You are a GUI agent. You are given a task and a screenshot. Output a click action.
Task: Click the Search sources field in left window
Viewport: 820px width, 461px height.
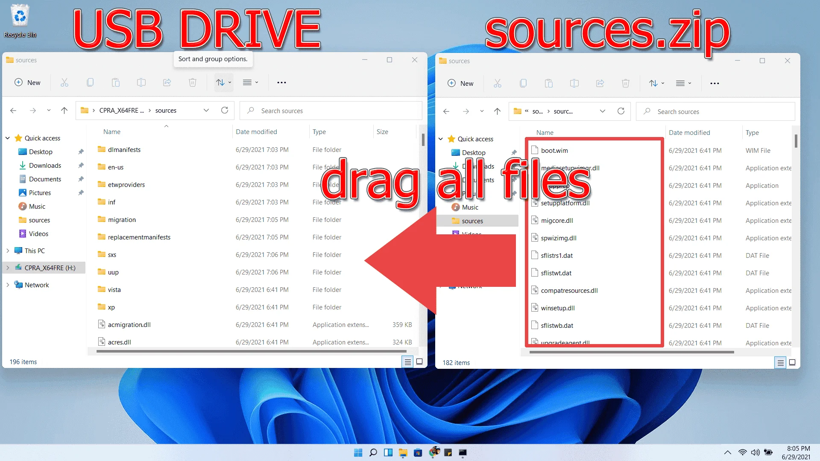331,111
